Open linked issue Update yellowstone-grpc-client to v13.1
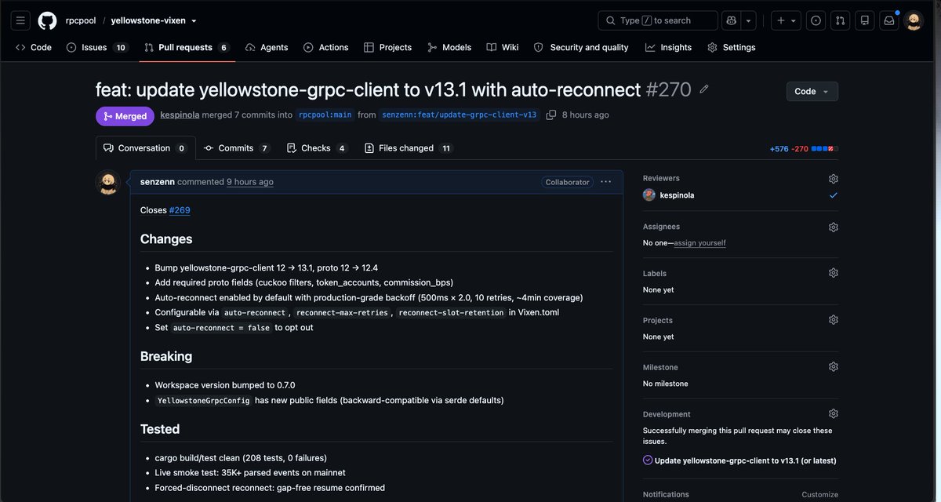This screenshot has height=502, width=941. coord(745,460)
